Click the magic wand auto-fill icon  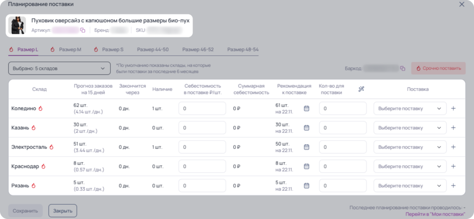click(361, 89)
